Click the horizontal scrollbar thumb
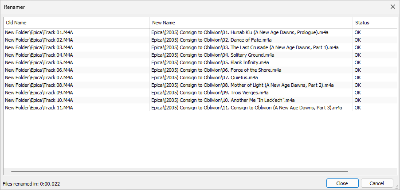400x190 pixels. tap(180, 171)
